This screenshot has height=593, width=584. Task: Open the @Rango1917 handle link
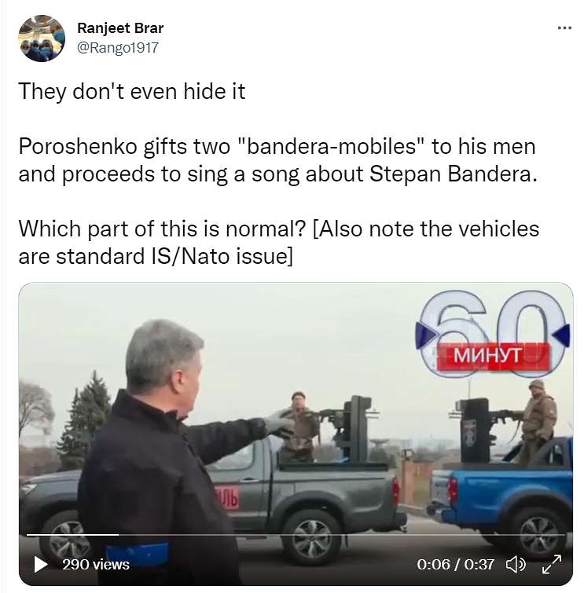118,48
